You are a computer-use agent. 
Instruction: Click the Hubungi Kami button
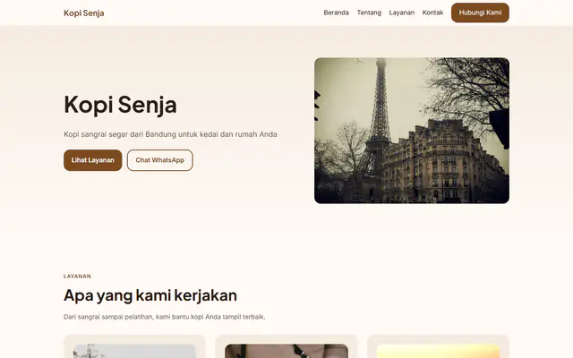point(480,13)
